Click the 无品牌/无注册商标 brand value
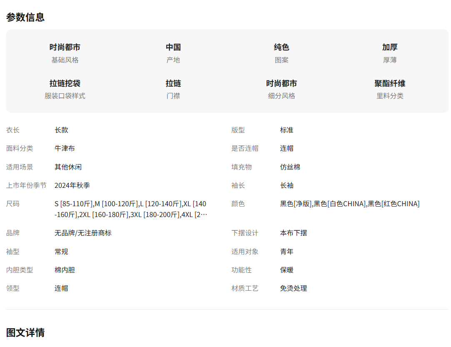451x347 pixels. tap(83, 233)
